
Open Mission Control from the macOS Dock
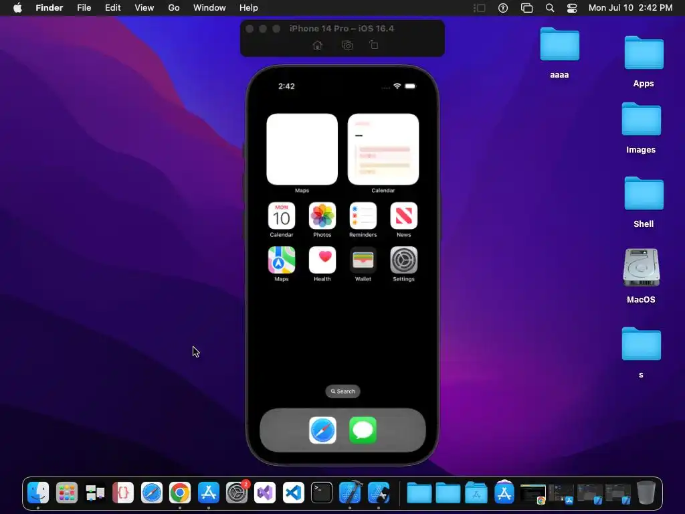95,493
